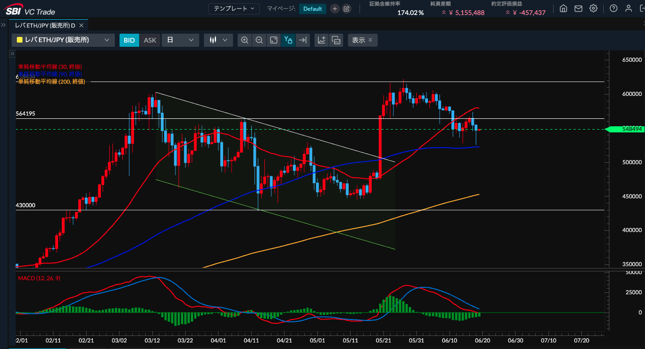
Task: Click the 500000 price axis label
Action: tap(632, 162)
